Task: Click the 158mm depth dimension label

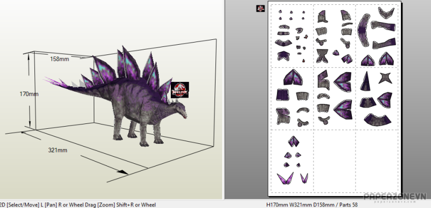Action: pyautogui.click(x=60, y=59)
